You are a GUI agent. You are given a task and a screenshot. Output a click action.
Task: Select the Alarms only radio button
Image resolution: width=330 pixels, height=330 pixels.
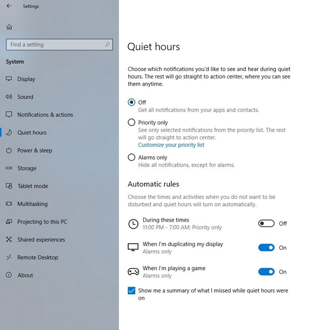point(131,157)
